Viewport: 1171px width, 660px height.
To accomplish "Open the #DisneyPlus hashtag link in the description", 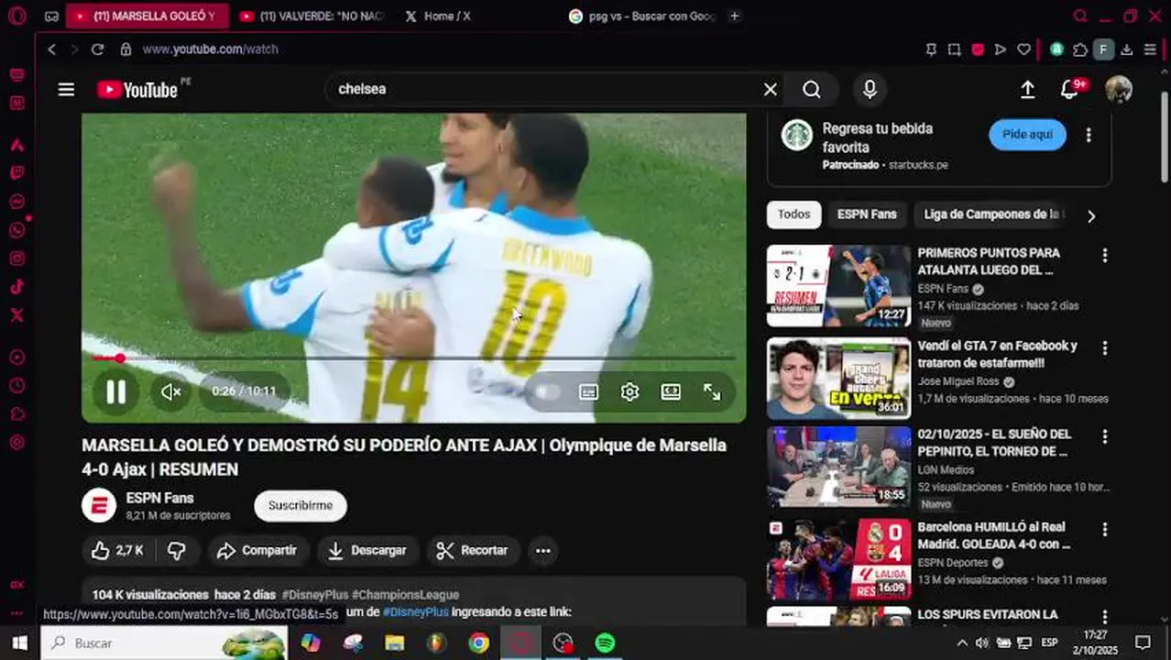I will pos(416,611).
